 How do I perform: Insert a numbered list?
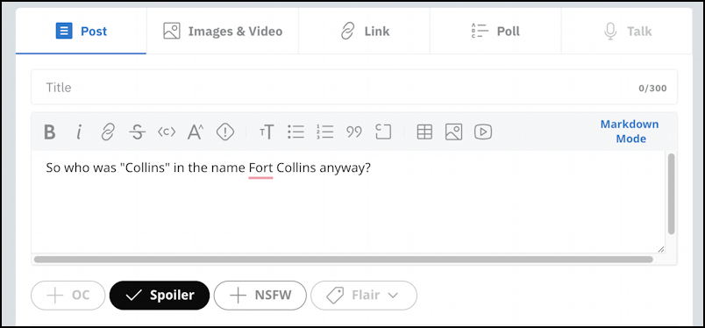point(324,132)
